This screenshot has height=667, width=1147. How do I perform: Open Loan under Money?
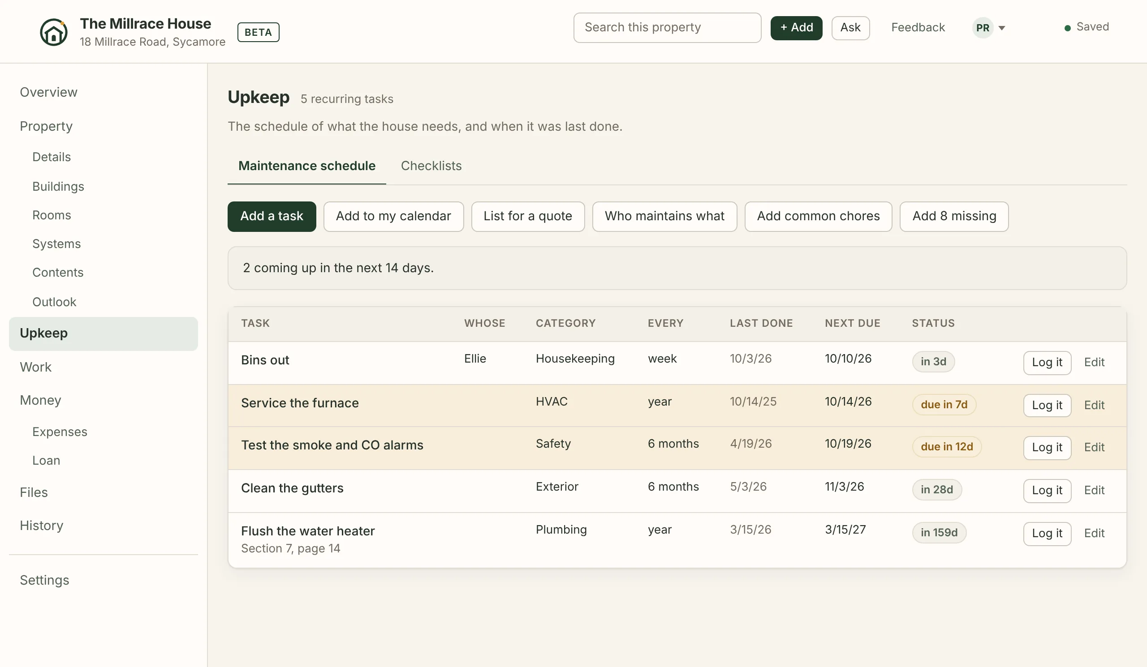pos(46,461)
